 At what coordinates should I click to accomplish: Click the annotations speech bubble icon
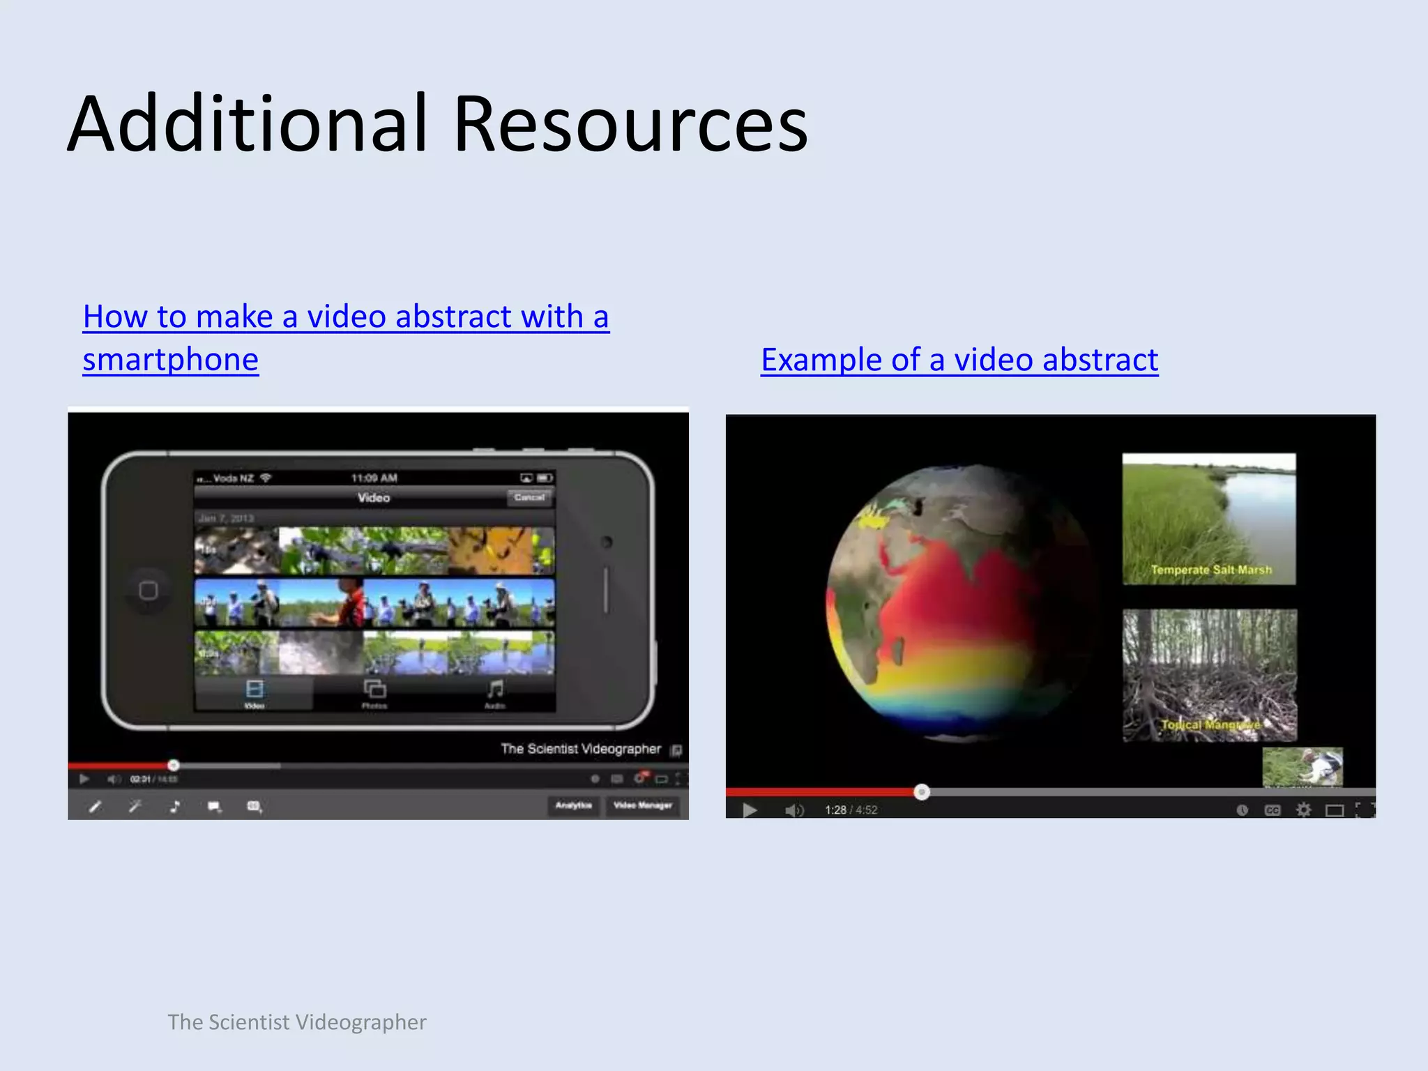[x=214, y=807]
